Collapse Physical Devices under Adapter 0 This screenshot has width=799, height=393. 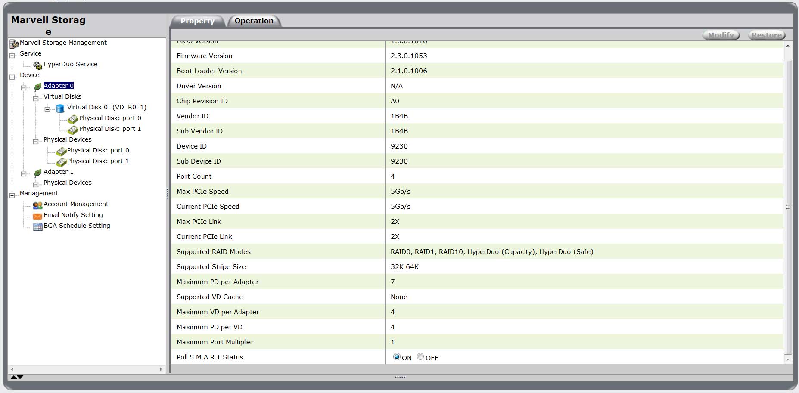click(36, 142)
